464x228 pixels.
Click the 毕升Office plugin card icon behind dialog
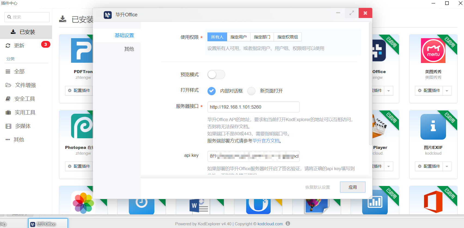click(379, 50)
